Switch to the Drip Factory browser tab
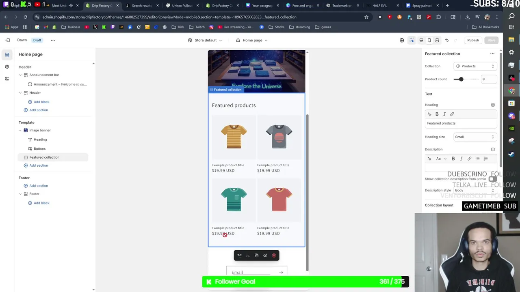This screenshot has height=292, width=520. (102, 6)
